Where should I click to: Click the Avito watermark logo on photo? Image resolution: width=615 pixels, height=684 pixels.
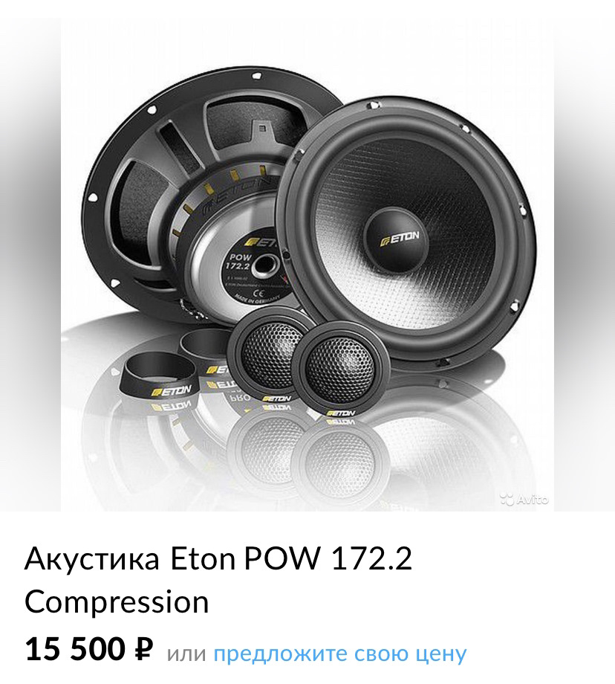click(x=524, y=499)
